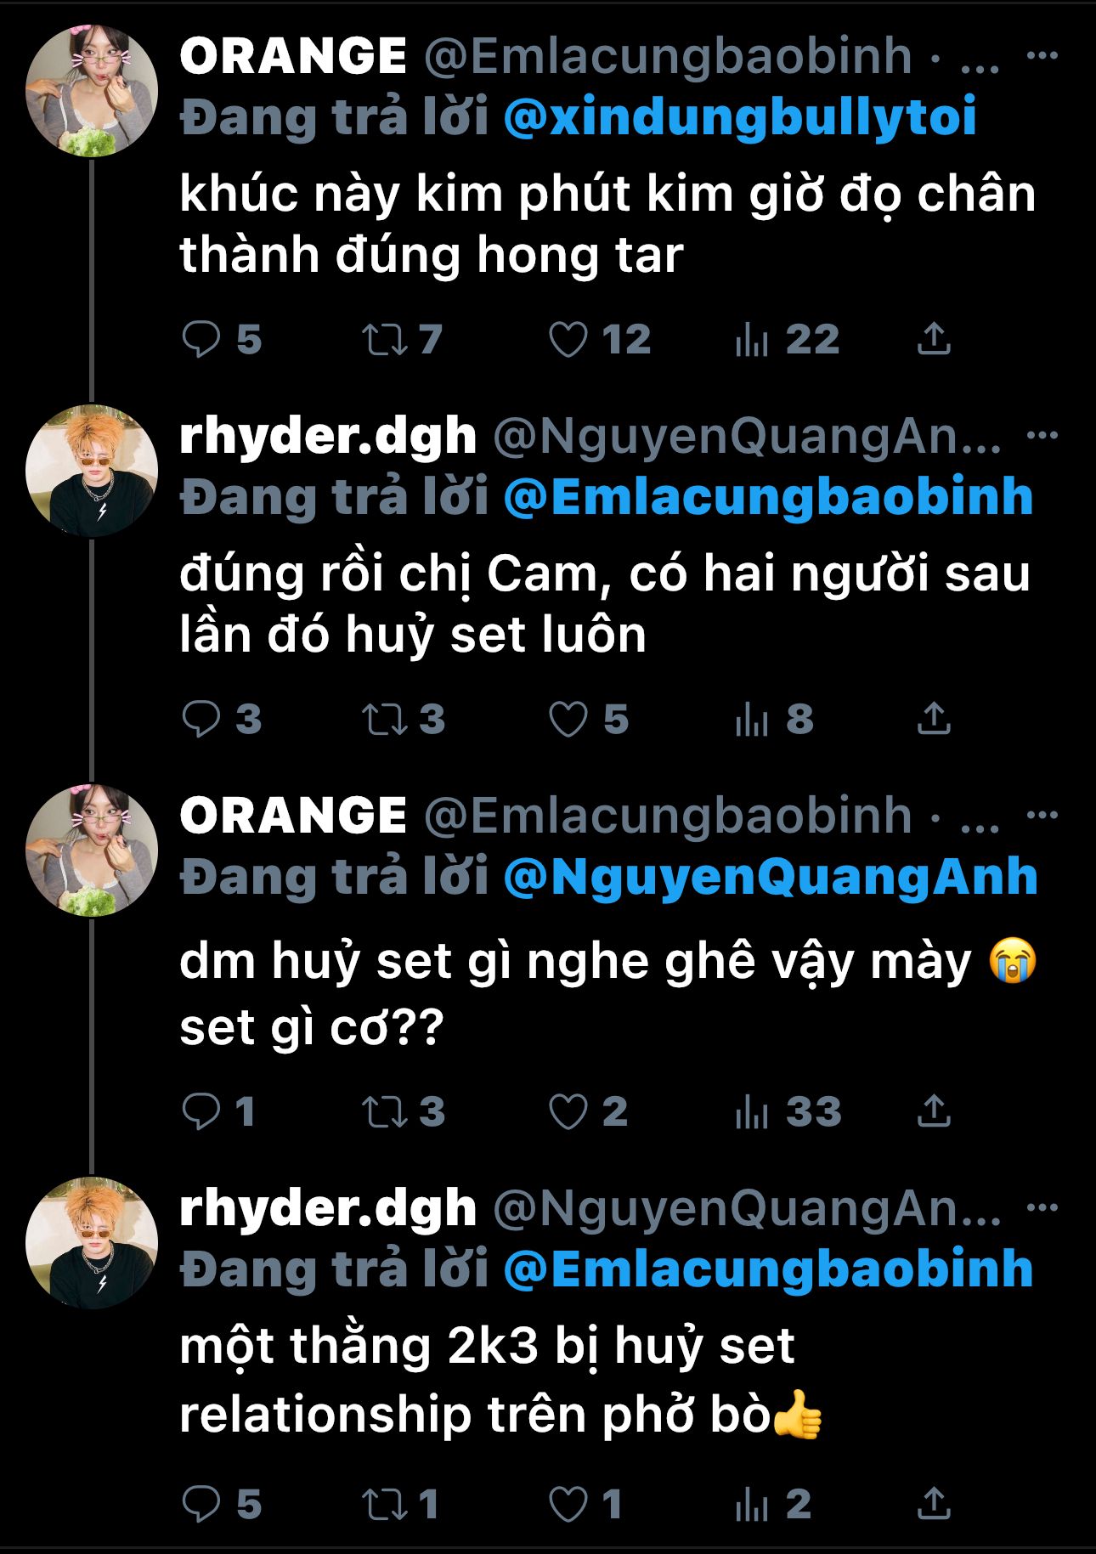Reply to the 'dm huỷ set gì' tweet
The height and width of the screenshot is (1554, 1096).
201,1111
